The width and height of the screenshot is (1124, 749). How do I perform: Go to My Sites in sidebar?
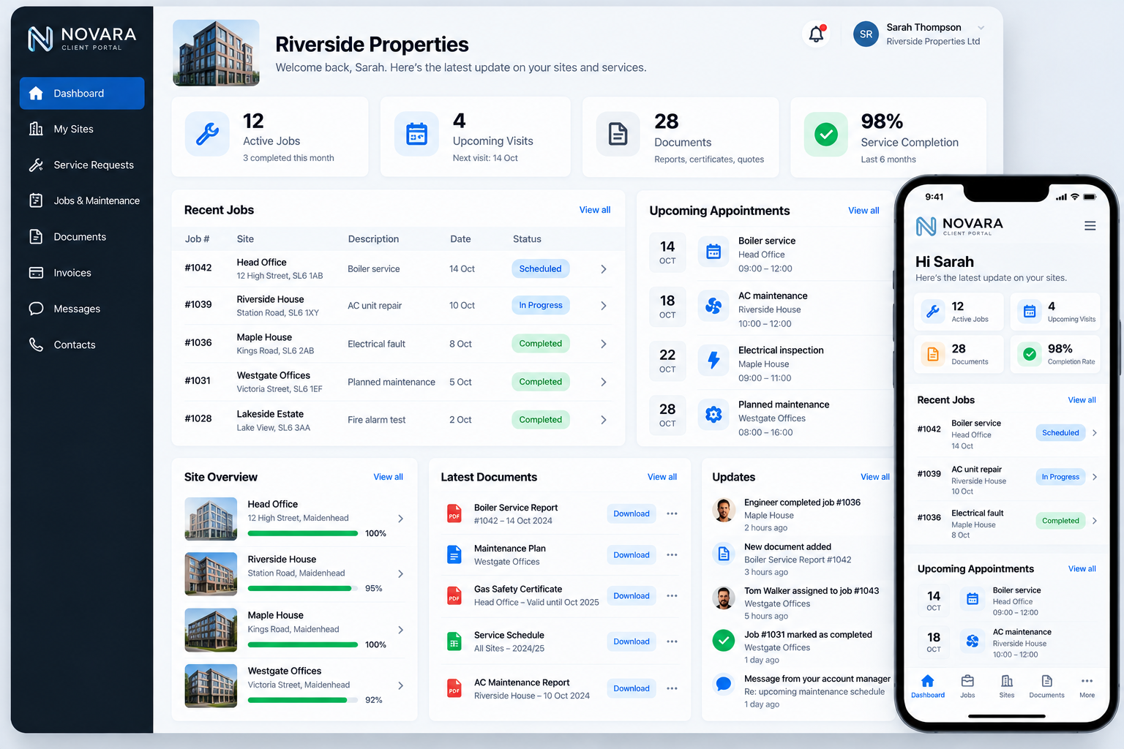coord(81,129)
